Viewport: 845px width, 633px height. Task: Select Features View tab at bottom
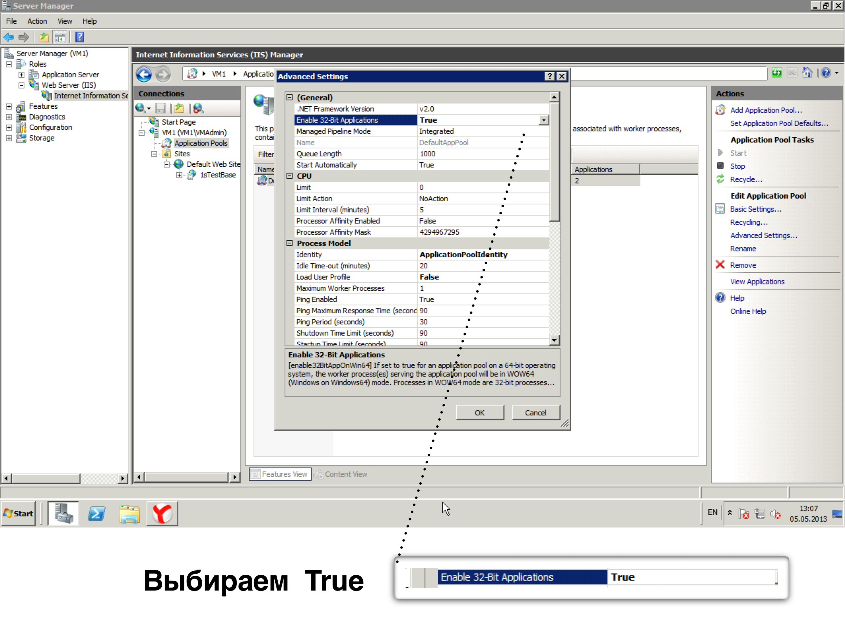[279, 474]
